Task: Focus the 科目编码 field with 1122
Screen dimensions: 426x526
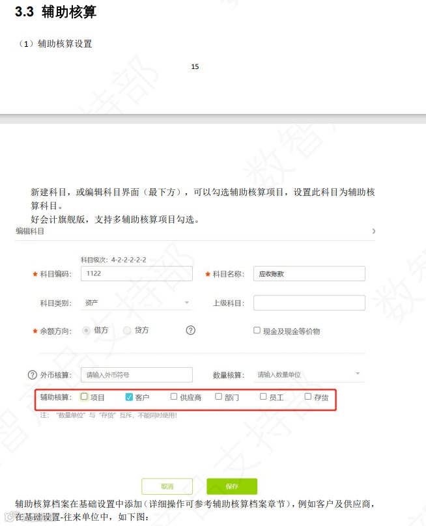Action: tap(137, 273)
